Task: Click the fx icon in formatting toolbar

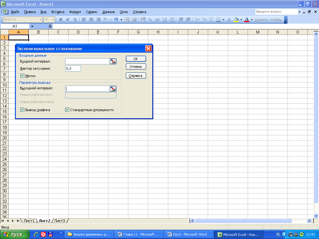Action: pyautogui.click(x=229, y=20)
